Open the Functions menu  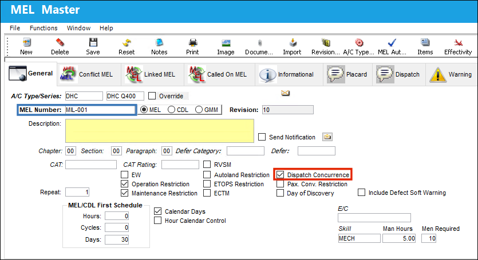pos(44,28)
